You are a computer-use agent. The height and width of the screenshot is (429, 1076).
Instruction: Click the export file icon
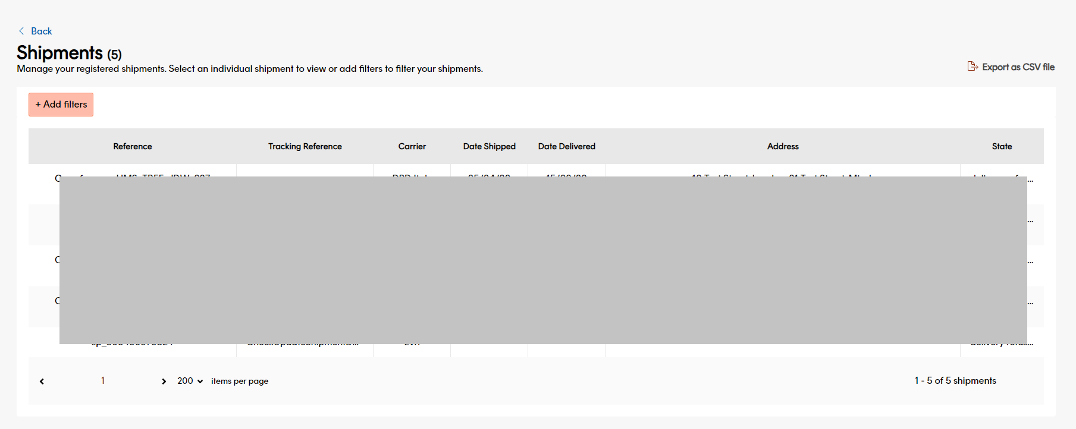(x=973, y=67)
